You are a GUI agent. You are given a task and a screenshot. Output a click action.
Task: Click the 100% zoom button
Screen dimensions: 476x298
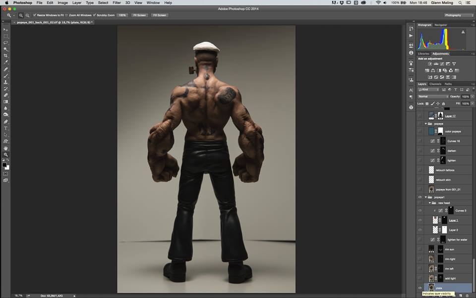[122, 15]
